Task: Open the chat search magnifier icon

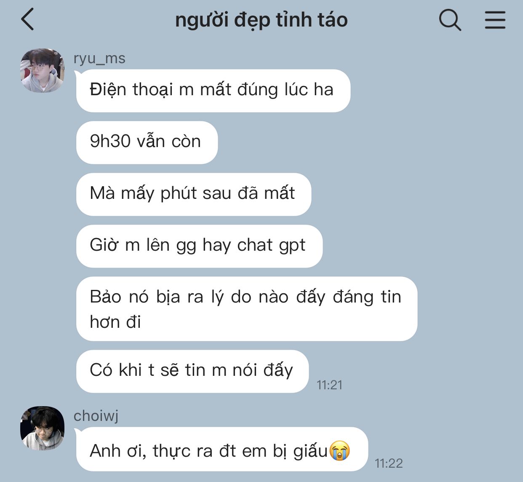Action: point(450,20)
